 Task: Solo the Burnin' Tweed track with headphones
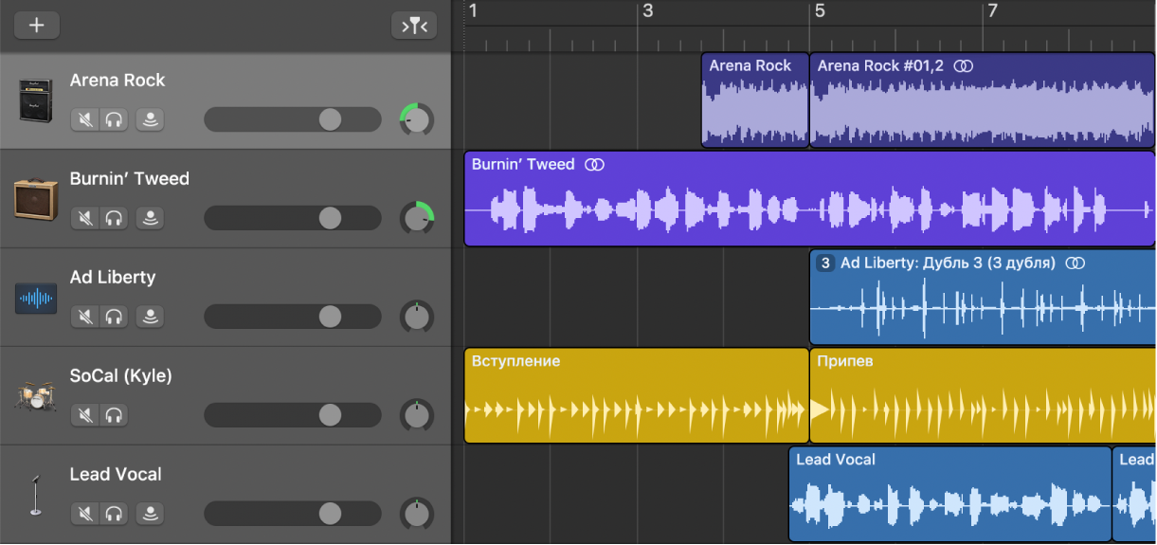(115, 218)
